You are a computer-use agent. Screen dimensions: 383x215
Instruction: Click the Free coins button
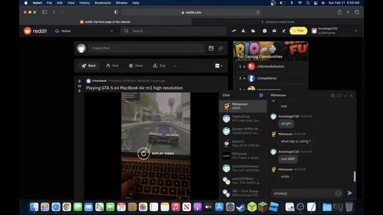(298, 30)
